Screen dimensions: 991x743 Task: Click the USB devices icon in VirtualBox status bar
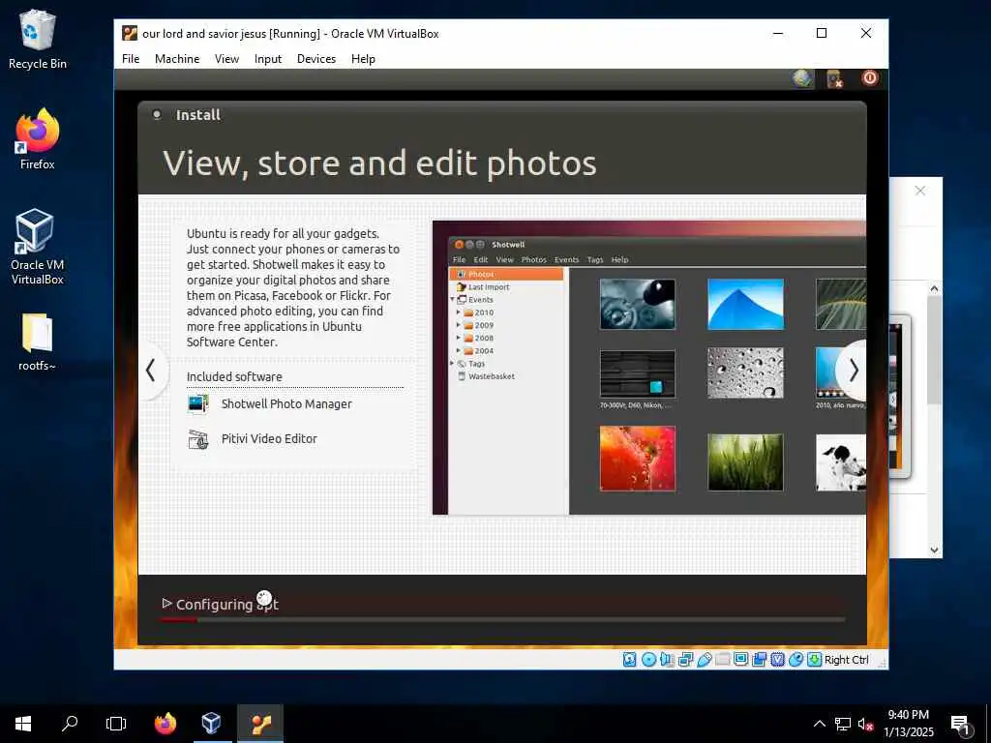705,660
